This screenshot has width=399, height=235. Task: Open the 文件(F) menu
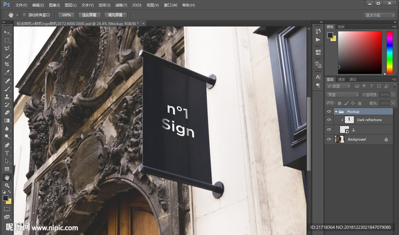click(21, 5)
